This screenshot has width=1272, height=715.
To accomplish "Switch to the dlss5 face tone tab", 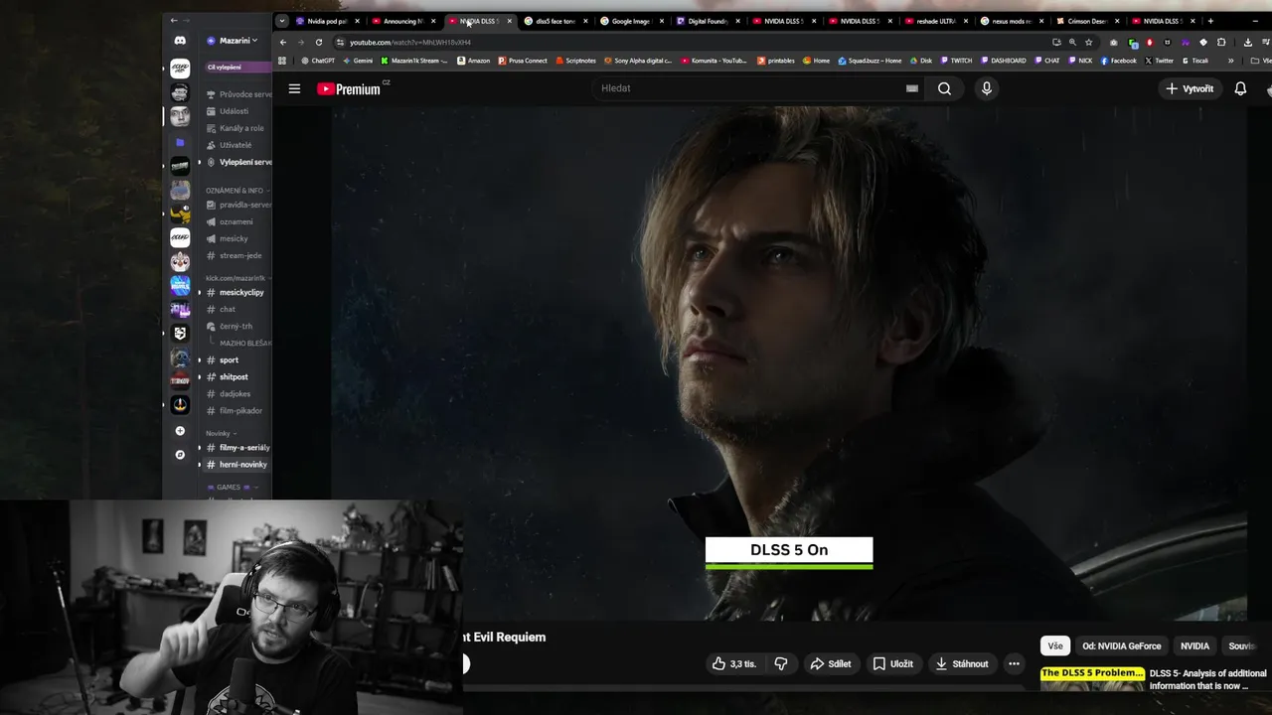I will point(555,21).
